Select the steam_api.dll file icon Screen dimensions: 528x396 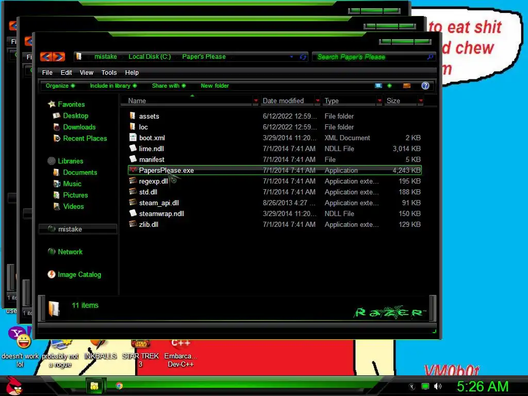point(133,202)
